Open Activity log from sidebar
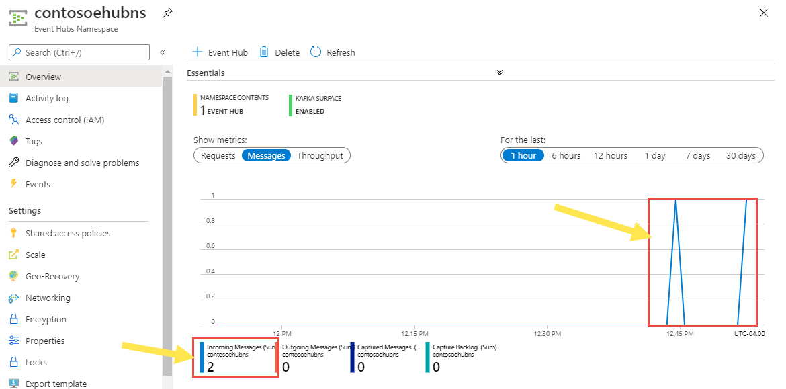 click(x=46, y=98)
